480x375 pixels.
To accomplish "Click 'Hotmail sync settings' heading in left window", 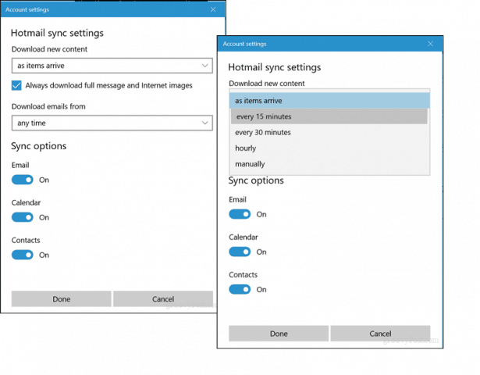I will tap(57, 33).
